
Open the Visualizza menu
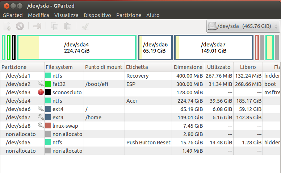point(66,15)
